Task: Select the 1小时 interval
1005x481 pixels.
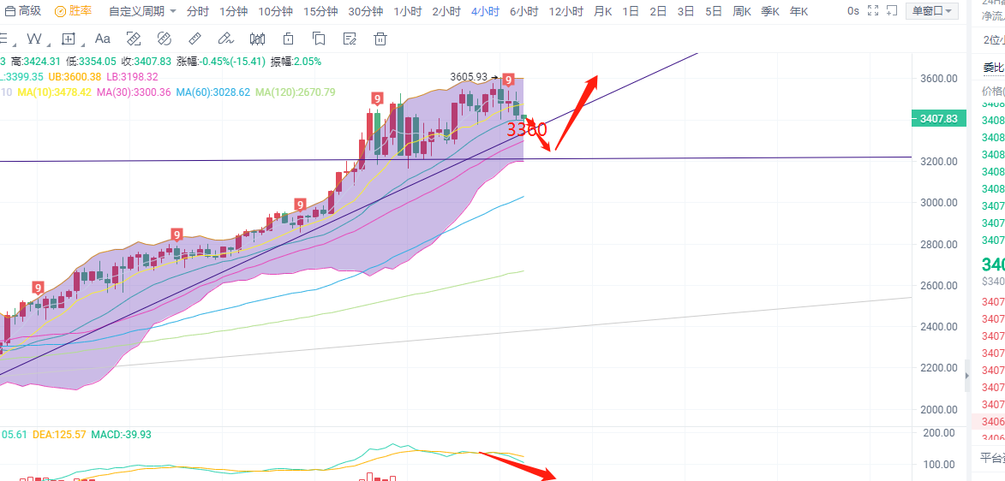Action: 408,11
